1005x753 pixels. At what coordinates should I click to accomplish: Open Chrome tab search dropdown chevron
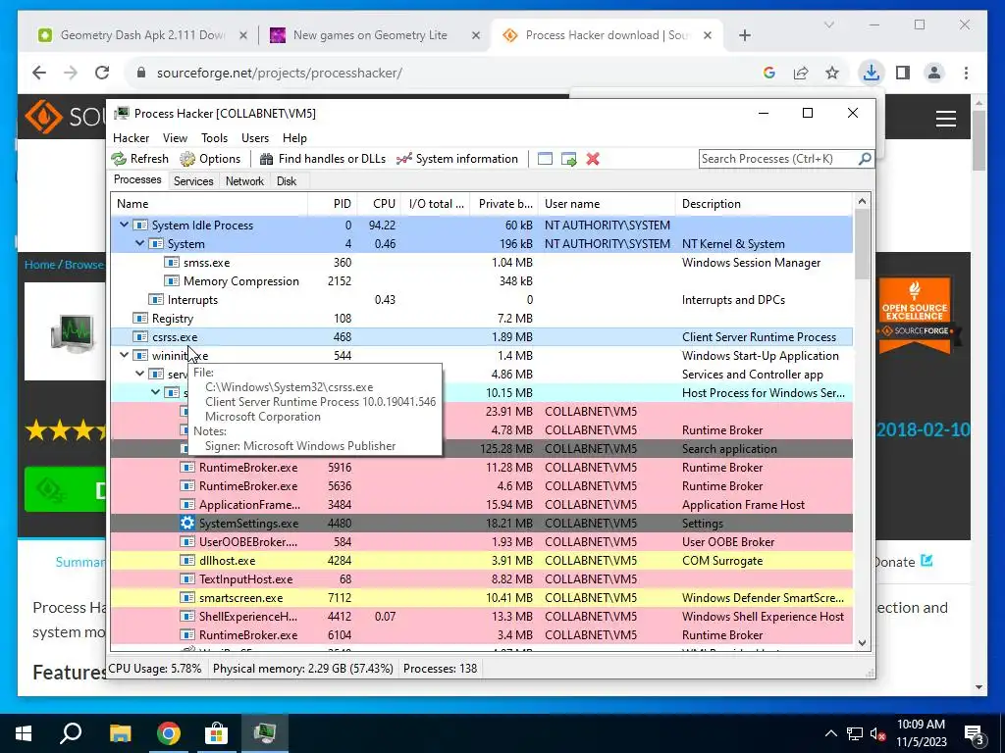[828, 25]
